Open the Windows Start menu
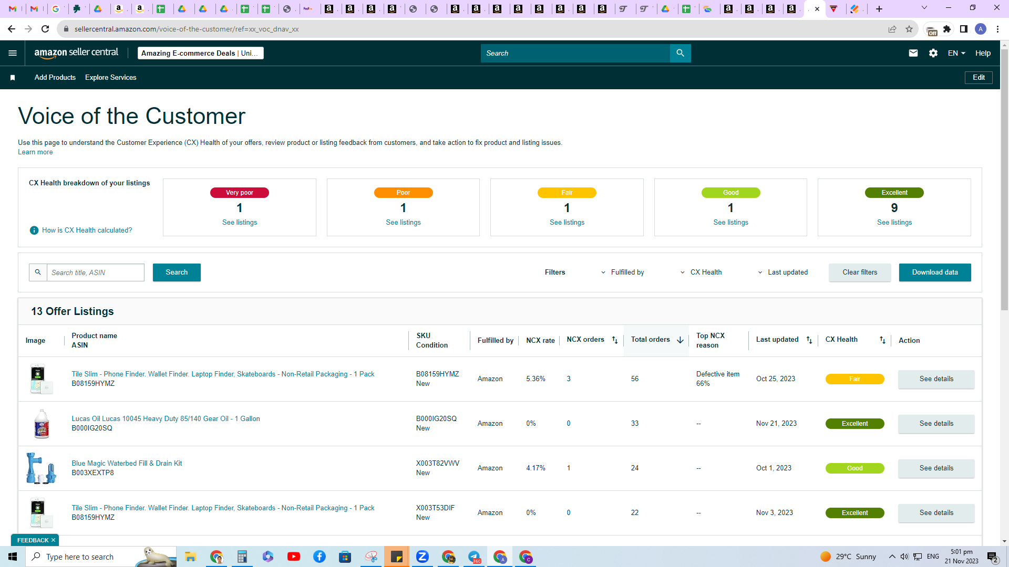The width and height of the screenshot is (1009, 567). point(13,556)
